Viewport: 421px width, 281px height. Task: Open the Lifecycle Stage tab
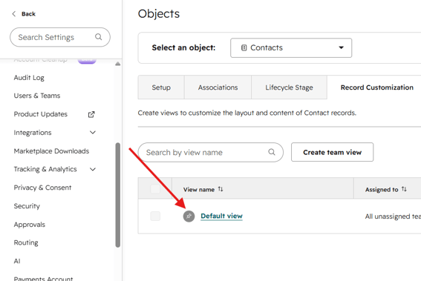tap(289, 87)
